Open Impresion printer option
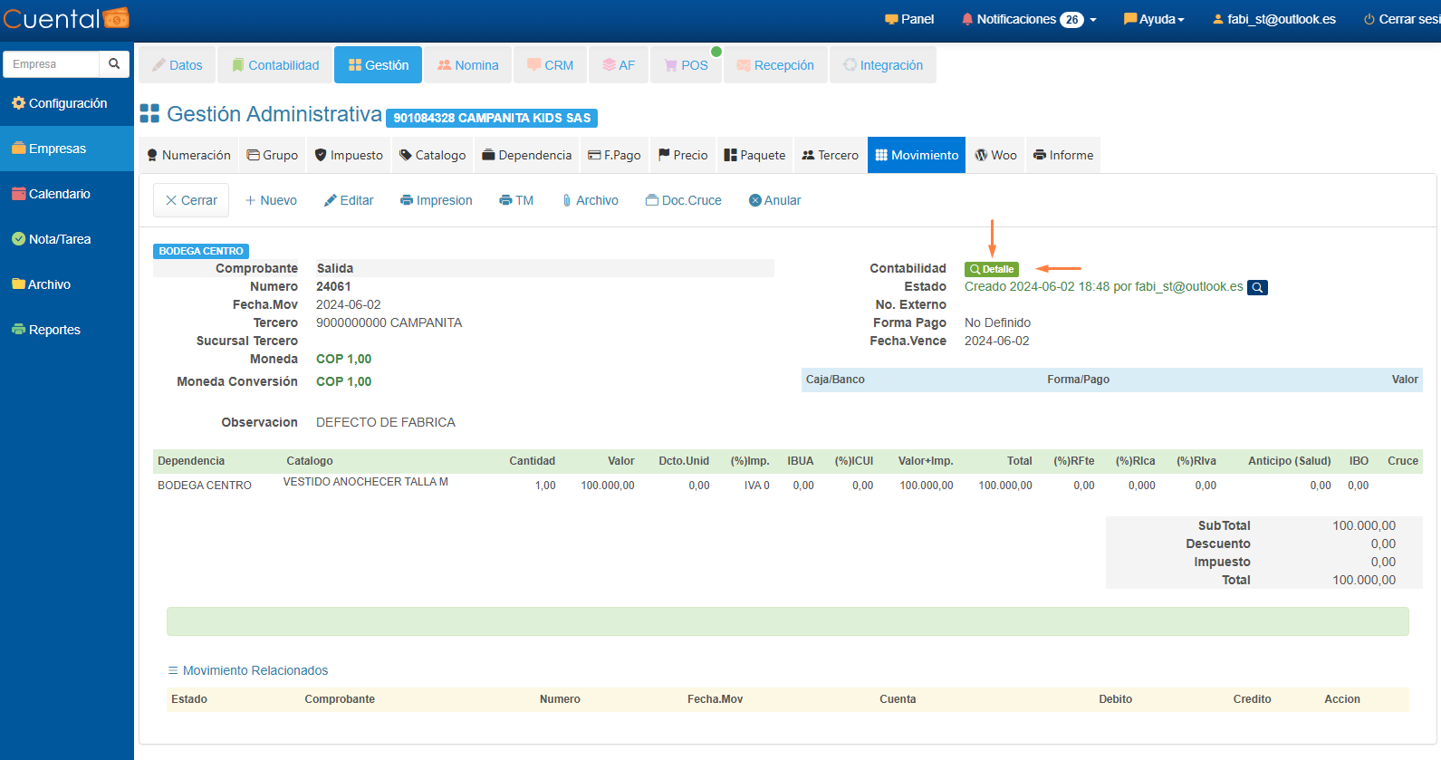The height and width of the screenshot is (760, 1441). pyautogui.click(x=437, y=200)
